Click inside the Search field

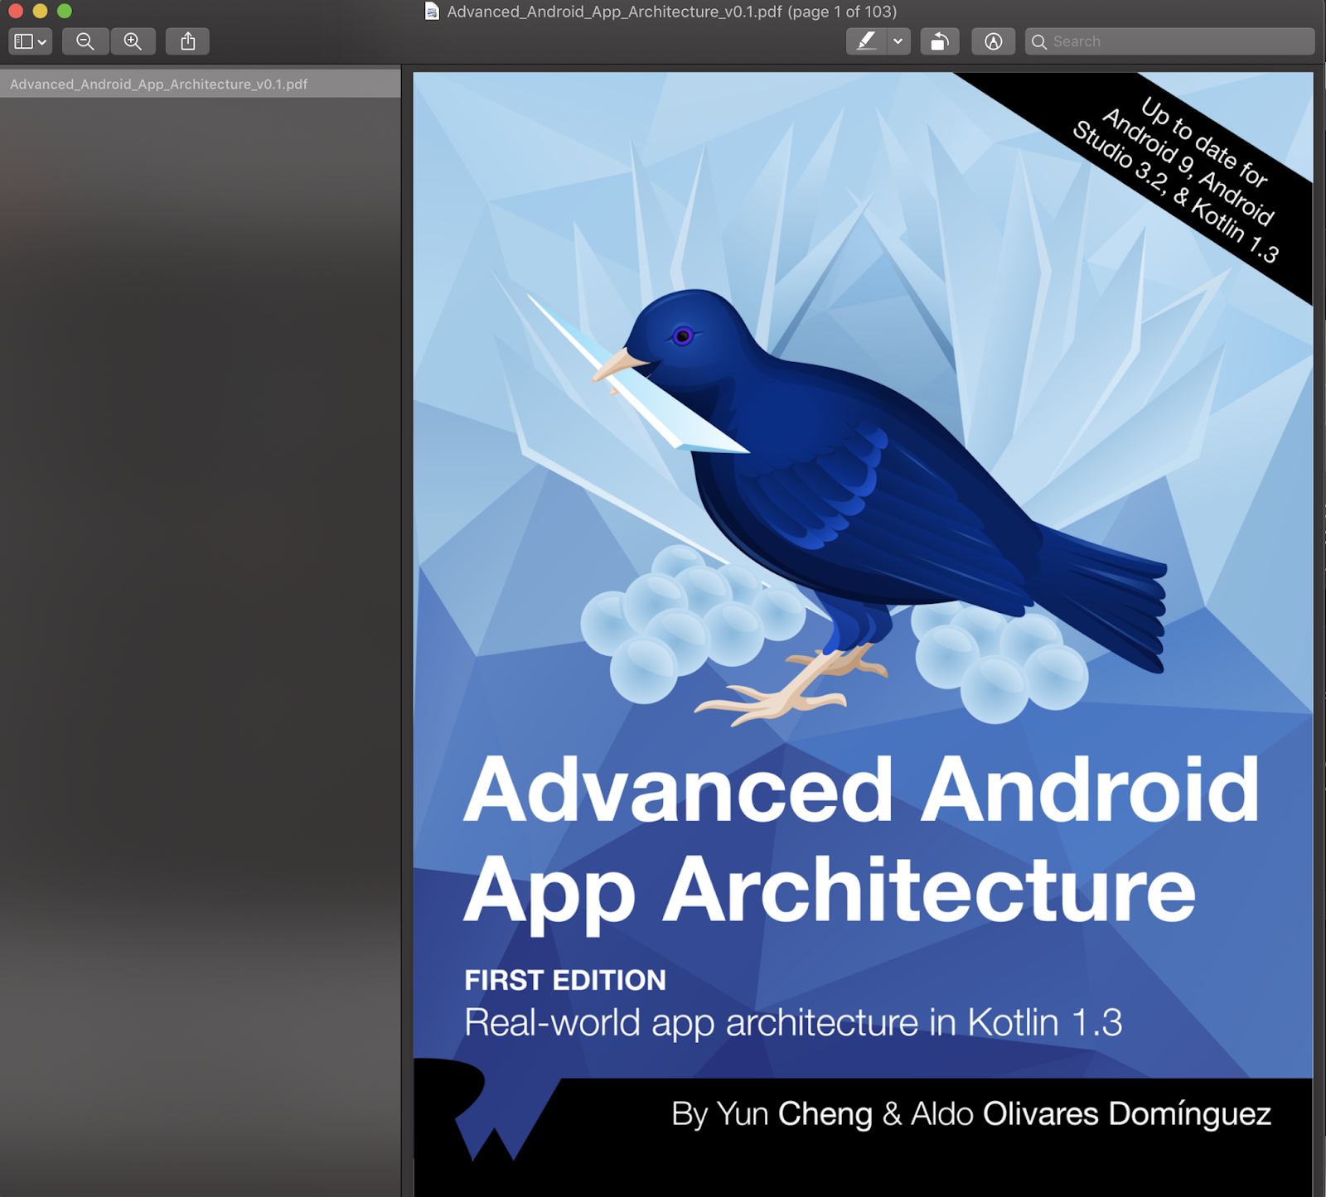coord(1160,41)
